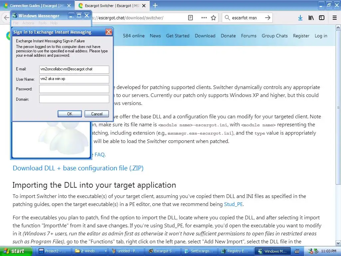
Task: Switch to Registry Editor taskbar button
Action: coord(235,251)
